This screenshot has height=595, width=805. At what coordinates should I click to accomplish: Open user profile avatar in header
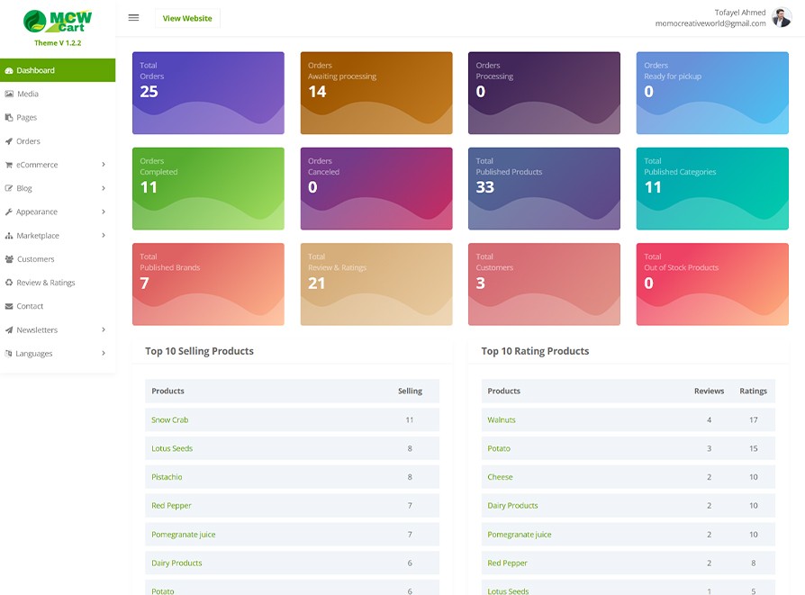point(782,18)
